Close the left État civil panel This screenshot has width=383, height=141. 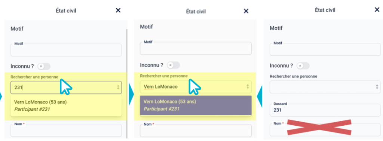click(x=118, y=10)
